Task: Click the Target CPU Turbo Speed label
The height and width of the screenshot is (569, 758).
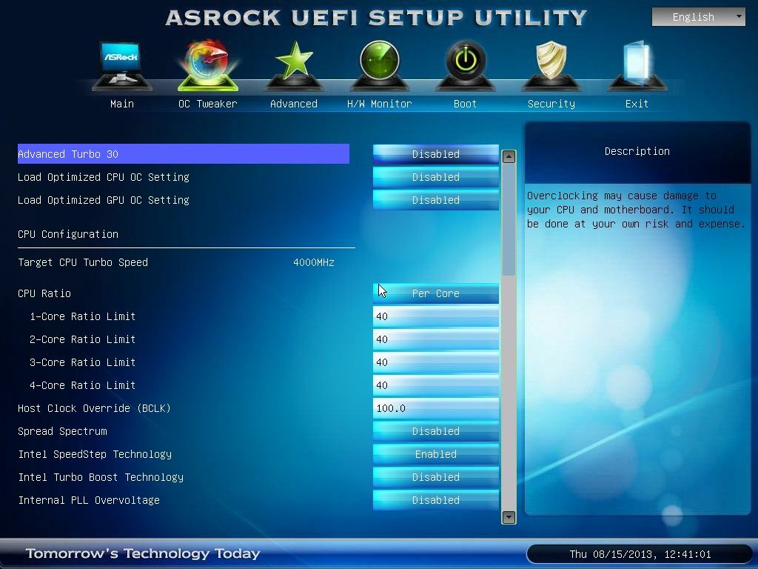Action: tap(83, 262)
